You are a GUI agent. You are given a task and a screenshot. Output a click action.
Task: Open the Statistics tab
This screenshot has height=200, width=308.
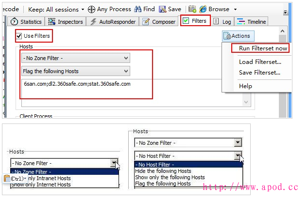(x=27, y=22)
